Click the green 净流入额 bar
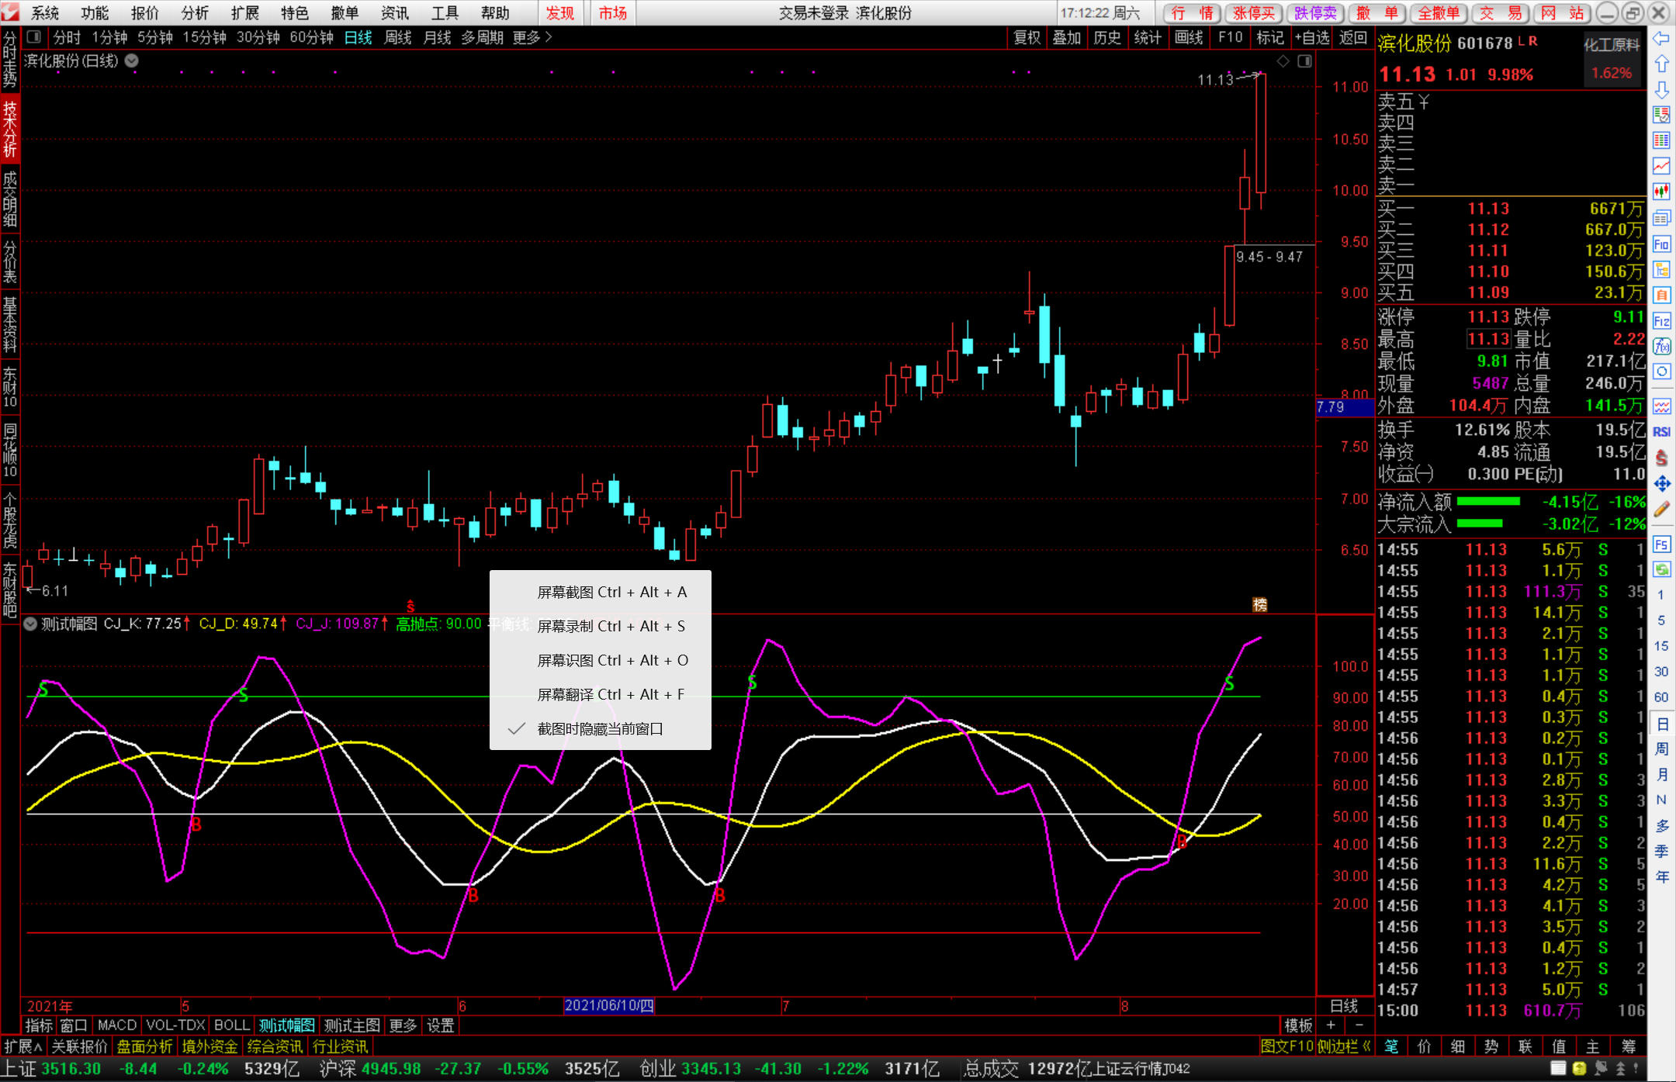This screenshot has width=1676, height=1082. (1488, 502)
